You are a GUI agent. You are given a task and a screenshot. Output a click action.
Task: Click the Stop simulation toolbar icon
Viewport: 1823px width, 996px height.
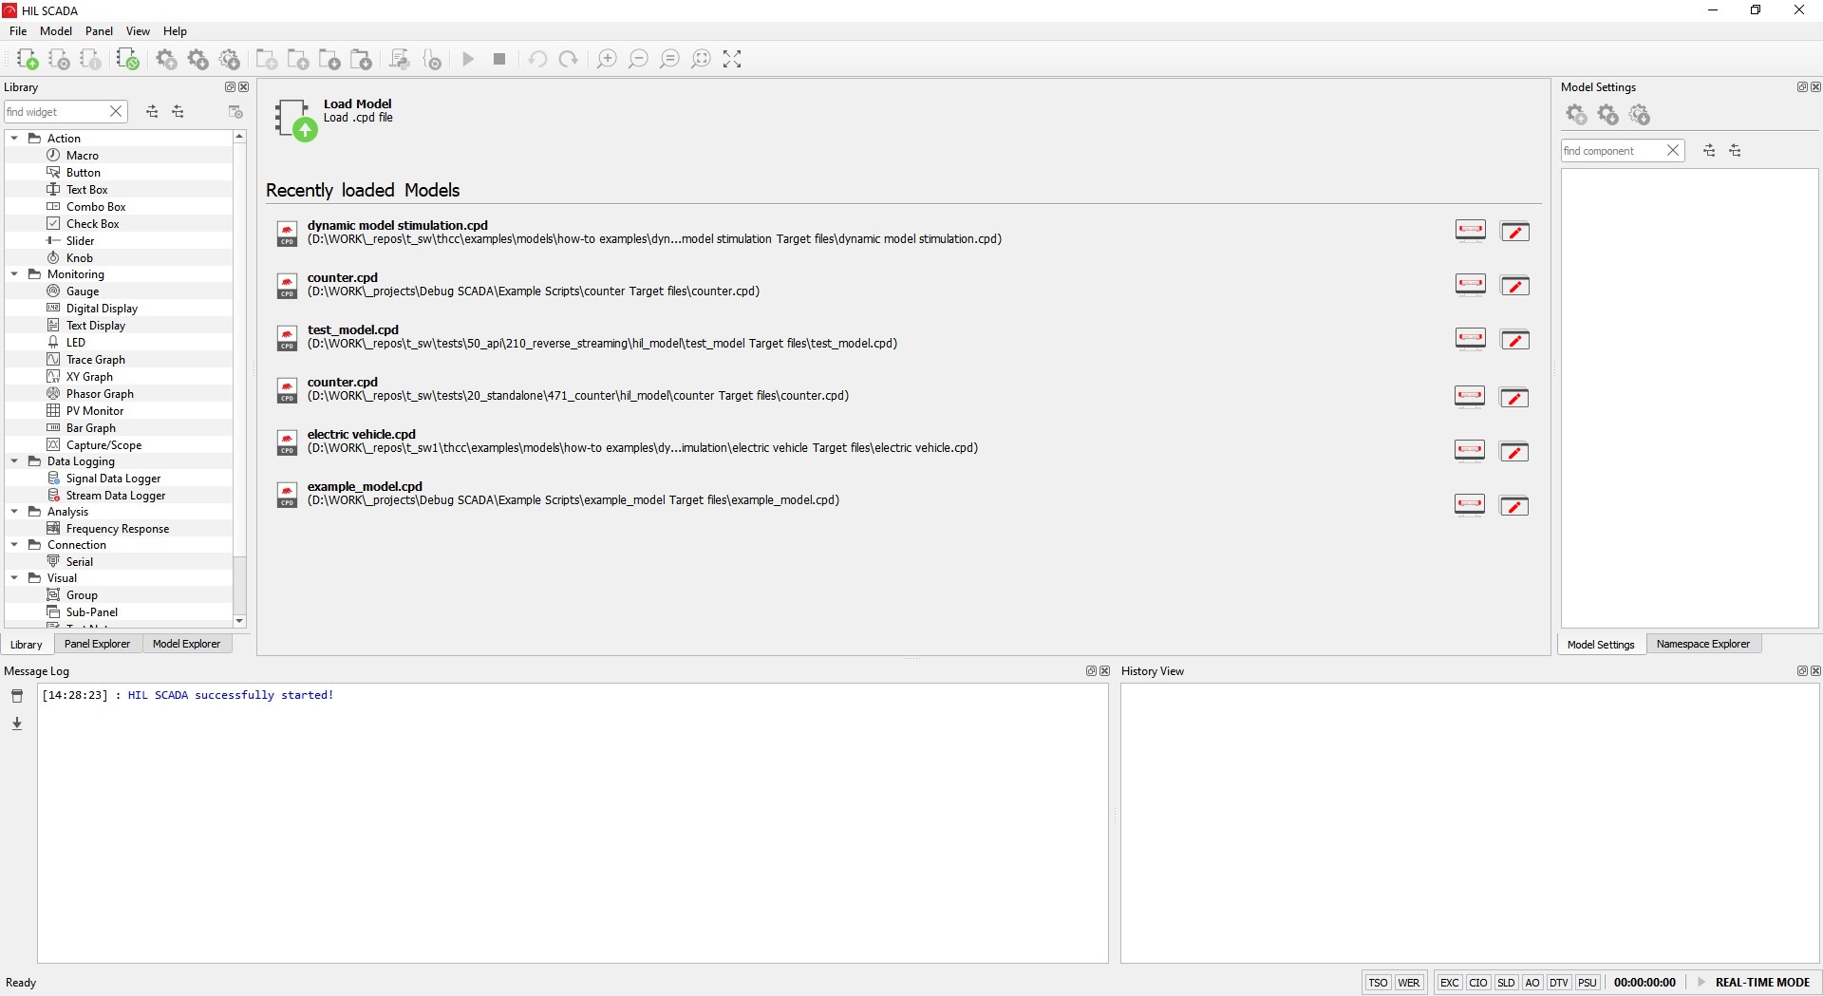[499, 60]
